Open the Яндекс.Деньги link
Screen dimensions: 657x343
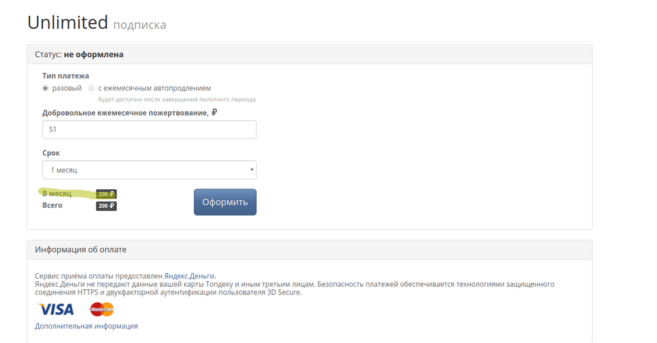(189, 276)
